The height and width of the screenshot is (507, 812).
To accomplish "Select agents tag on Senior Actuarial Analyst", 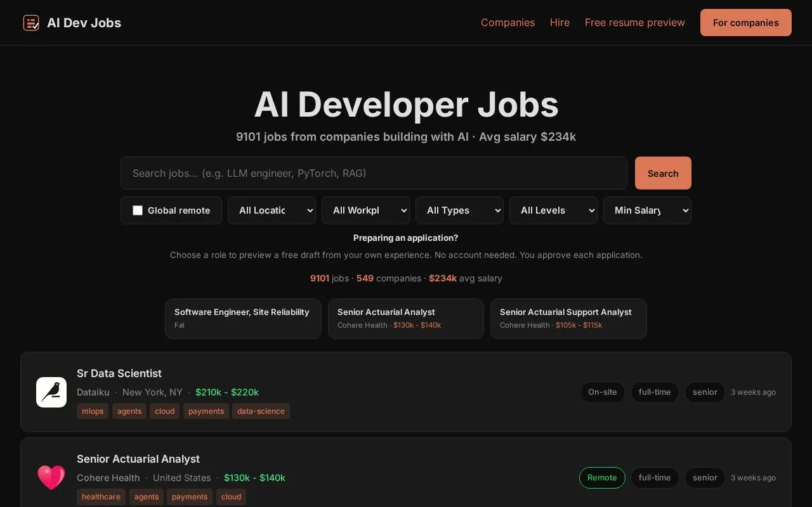I will pyautogui.click(x=147, y=497).
